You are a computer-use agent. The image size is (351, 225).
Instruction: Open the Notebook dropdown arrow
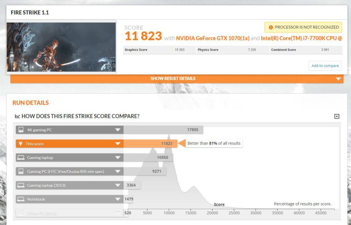(x=118, y=199)
